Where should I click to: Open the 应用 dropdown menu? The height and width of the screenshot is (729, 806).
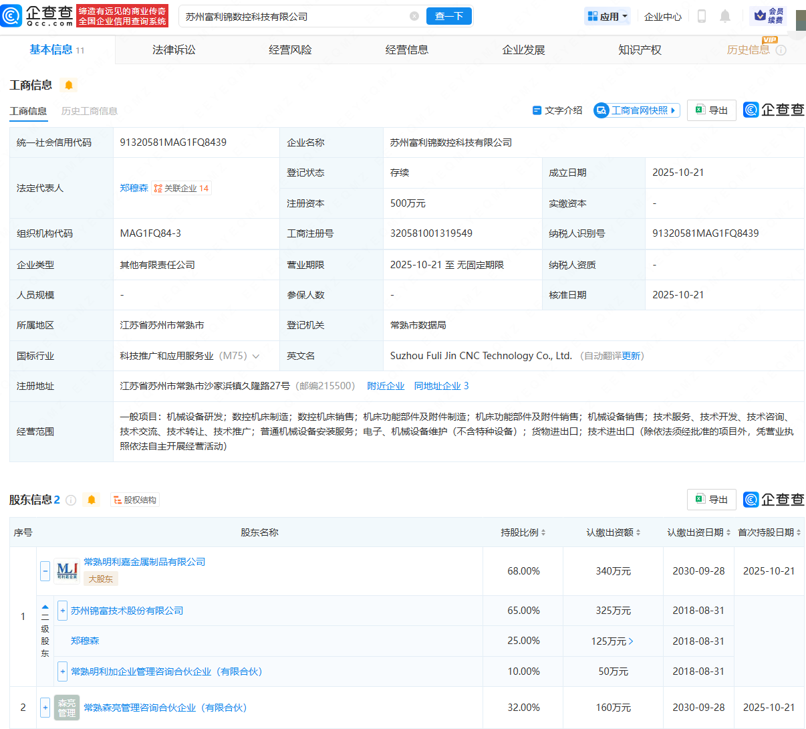pos(608,16)
